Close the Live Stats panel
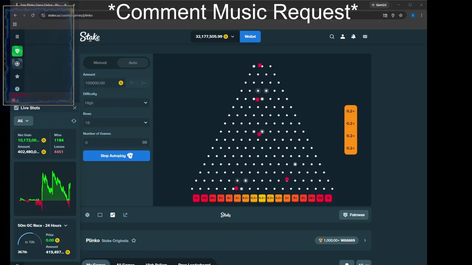The width and height of the screenshot is (472, 265). click(x=75, y=108)
